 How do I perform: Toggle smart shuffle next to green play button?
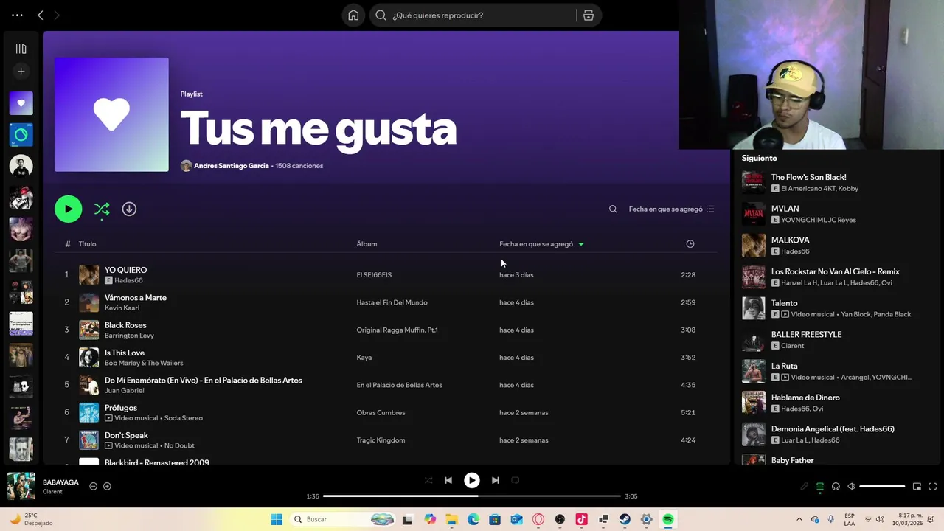click(x=102, y=209)
